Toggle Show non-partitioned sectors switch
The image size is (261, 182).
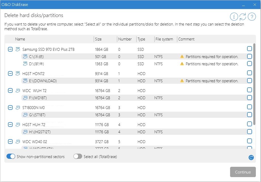[x=11, y=156]
